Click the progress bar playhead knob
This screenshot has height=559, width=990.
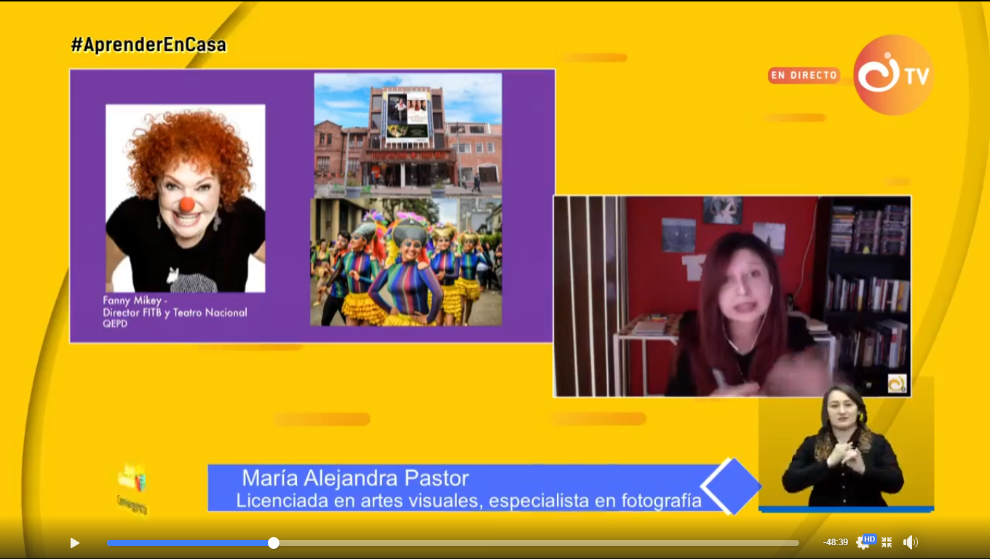274,543
